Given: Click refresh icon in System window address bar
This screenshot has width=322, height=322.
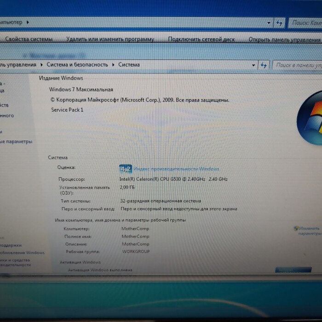Looking at the screenshot, I should (x=264, y=65).
